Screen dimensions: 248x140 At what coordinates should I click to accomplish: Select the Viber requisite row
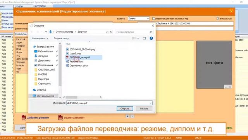click(x=22, y=68)
